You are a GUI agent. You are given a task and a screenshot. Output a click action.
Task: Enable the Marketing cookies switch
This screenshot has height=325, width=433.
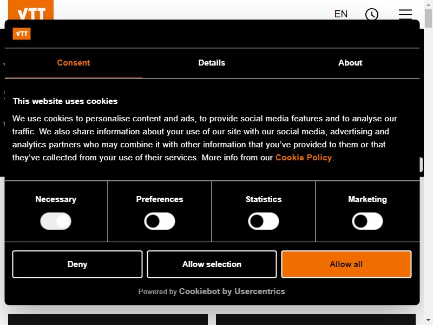click(368, 221)
